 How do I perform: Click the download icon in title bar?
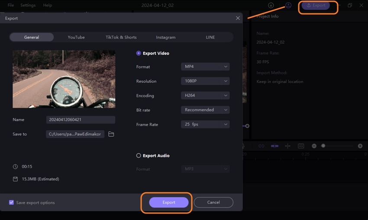(x=271, y=5)
